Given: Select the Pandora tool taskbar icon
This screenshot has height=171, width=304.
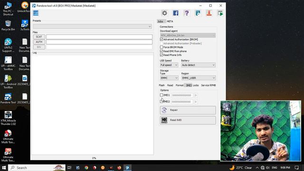Looking at the screenshot, I should [127, 168].
